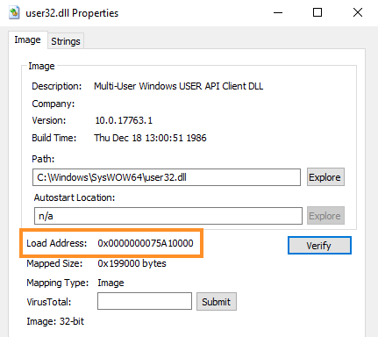Switch to the Strings tab
378x337 pixels.
(66, 41)
